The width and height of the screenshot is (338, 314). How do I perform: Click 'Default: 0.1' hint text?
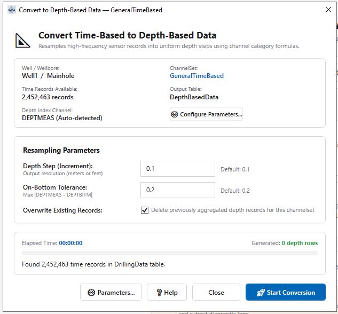235,169
